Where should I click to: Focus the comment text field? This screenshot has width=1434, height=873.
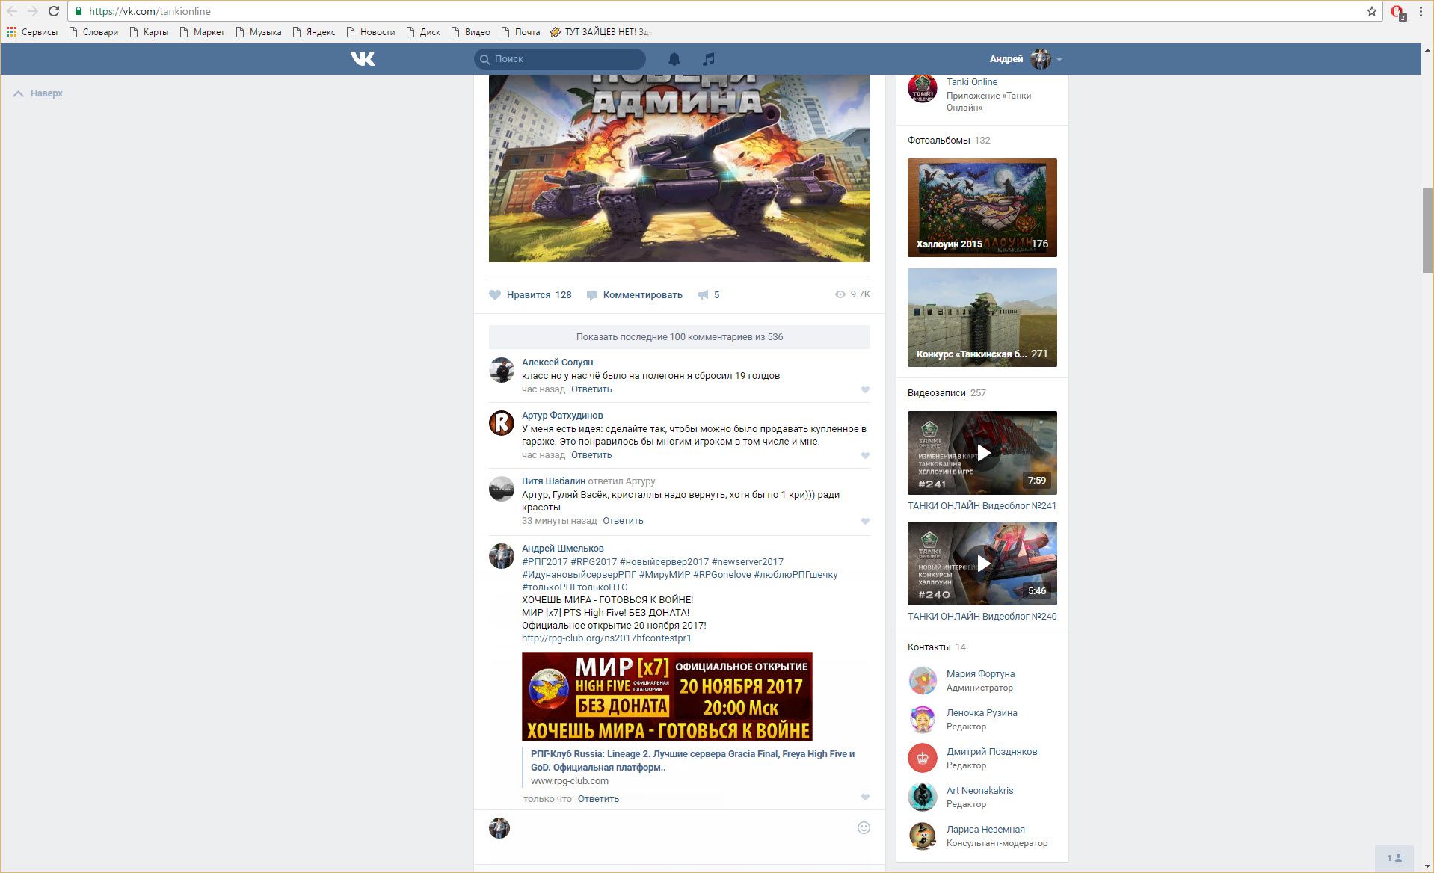[x=684, y=828]
